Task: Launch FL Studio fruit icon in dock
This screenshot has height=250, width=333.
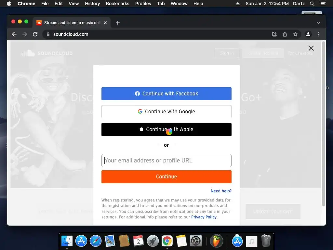Action: coord(216,241)
